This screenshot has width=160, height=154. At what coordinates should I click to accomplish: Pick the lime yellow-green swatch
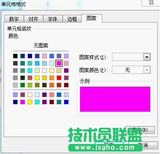point(30,85)
